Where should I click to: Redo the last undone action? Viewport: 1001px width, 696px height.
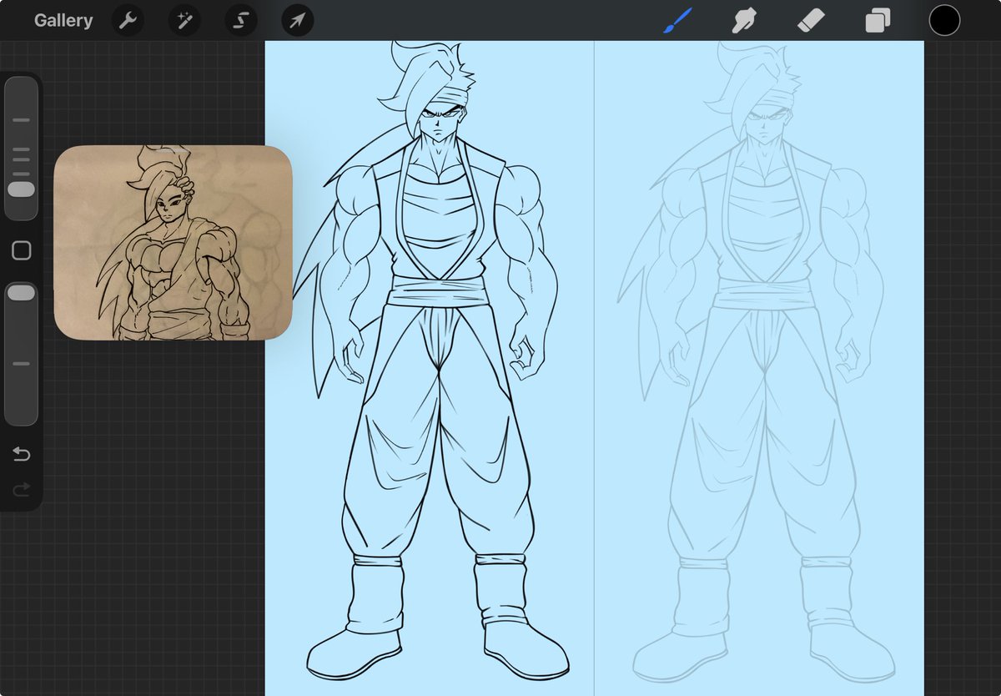pos(22,489)
